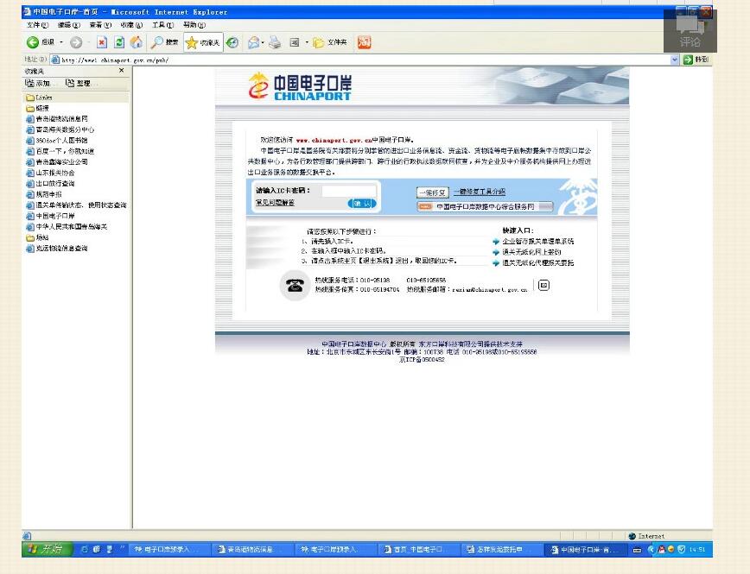Open the 中国电子口岸 favorite in the sidebar
This screenshot has height=574, width=750.
[50, 216]
